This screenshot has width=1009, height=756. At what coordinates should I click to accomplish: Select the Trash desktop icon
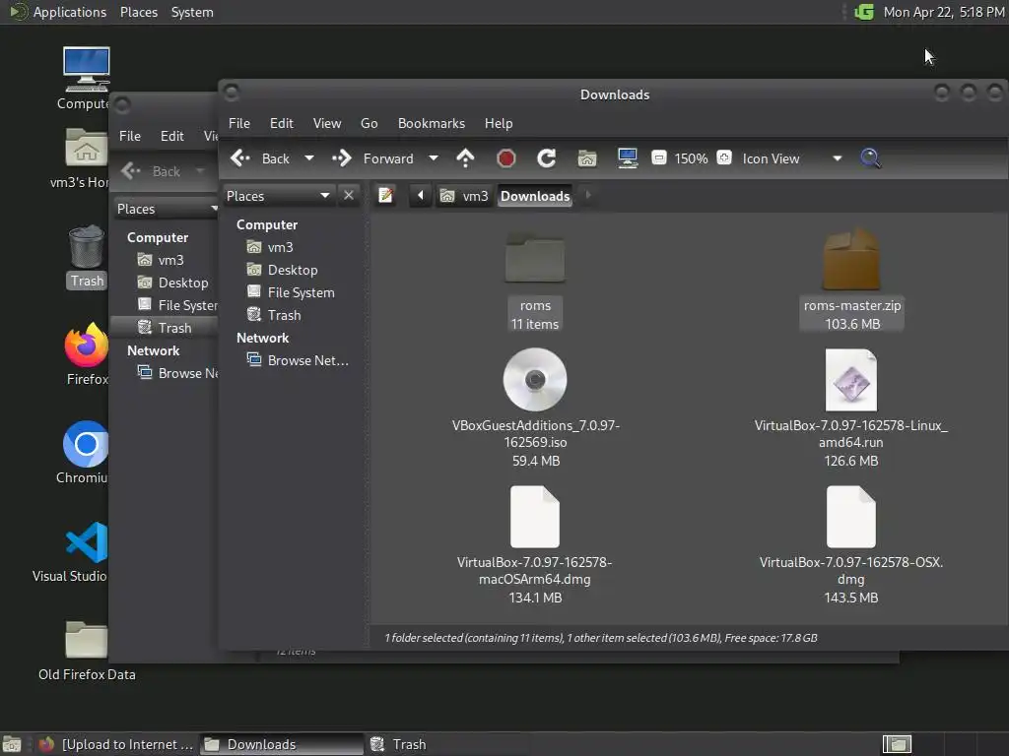click(87, 247)
